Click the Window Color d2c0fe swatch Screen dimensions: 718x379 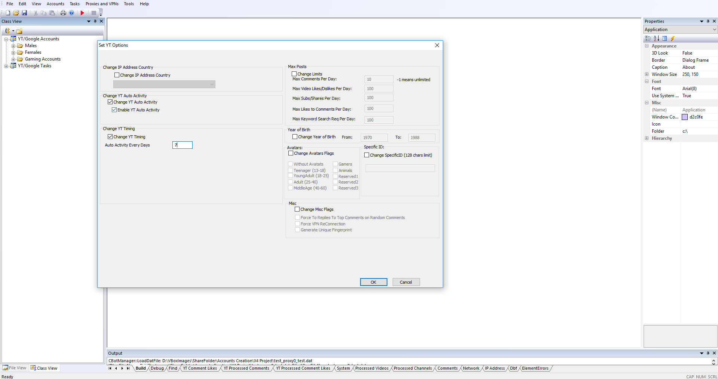685,117
